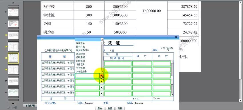Click the 公园 cell in document table
This screenshot has height=110, width=243.
pyautogui.click(x=57, y=24)
